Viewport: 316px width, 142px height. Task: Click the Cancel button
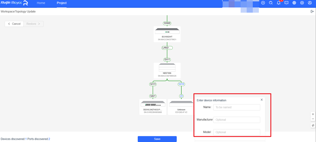[x=14, y=24]
